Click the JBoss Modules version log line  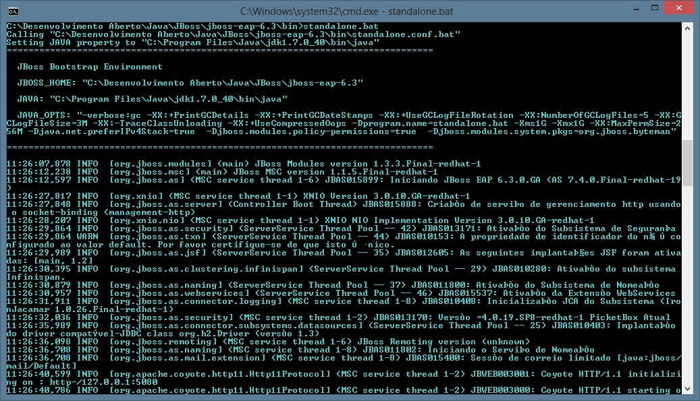pyautogui.click(x=244, y=164)
